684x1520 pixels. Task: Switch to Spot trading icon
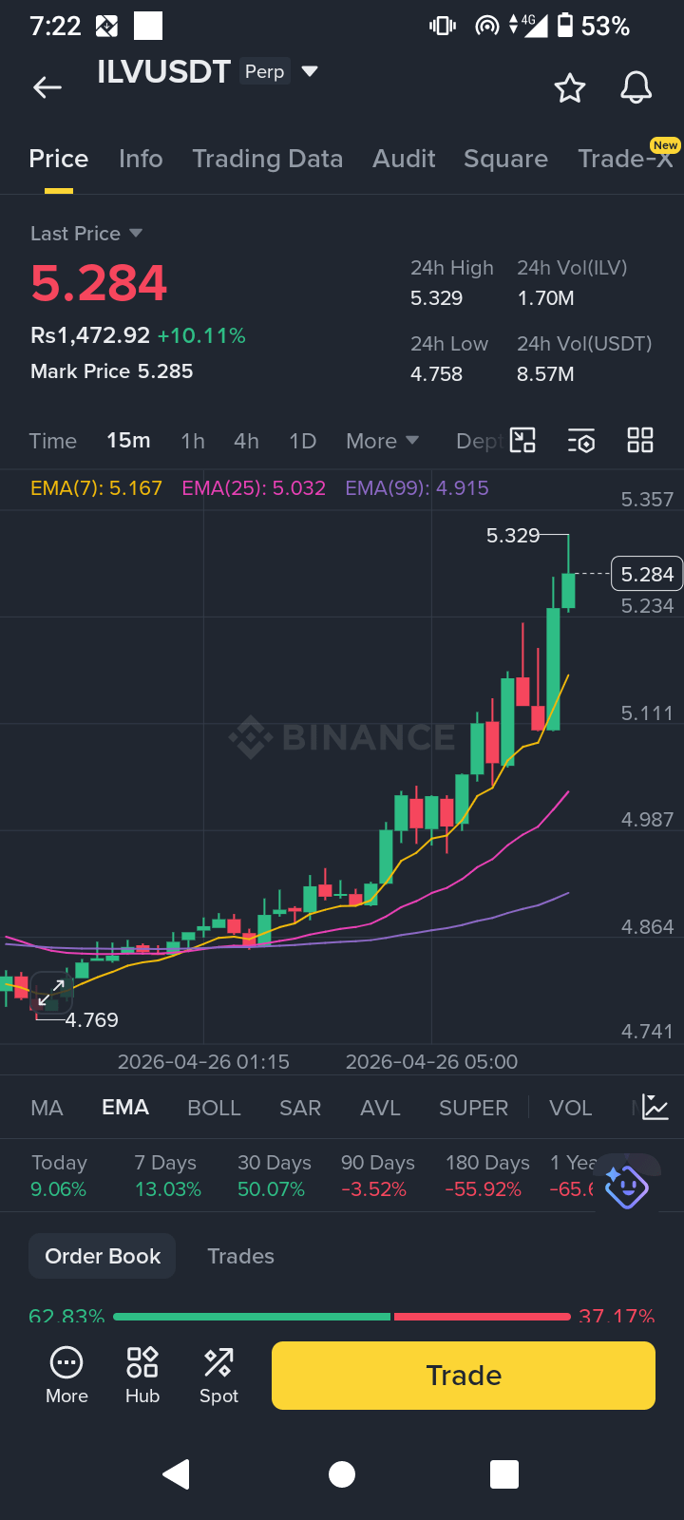click(x=218, y=1375)
